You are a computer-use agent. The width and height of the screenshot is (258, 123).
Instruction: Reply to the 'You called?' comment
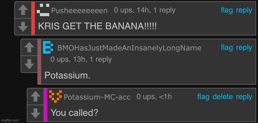click(x=244, y=97)
